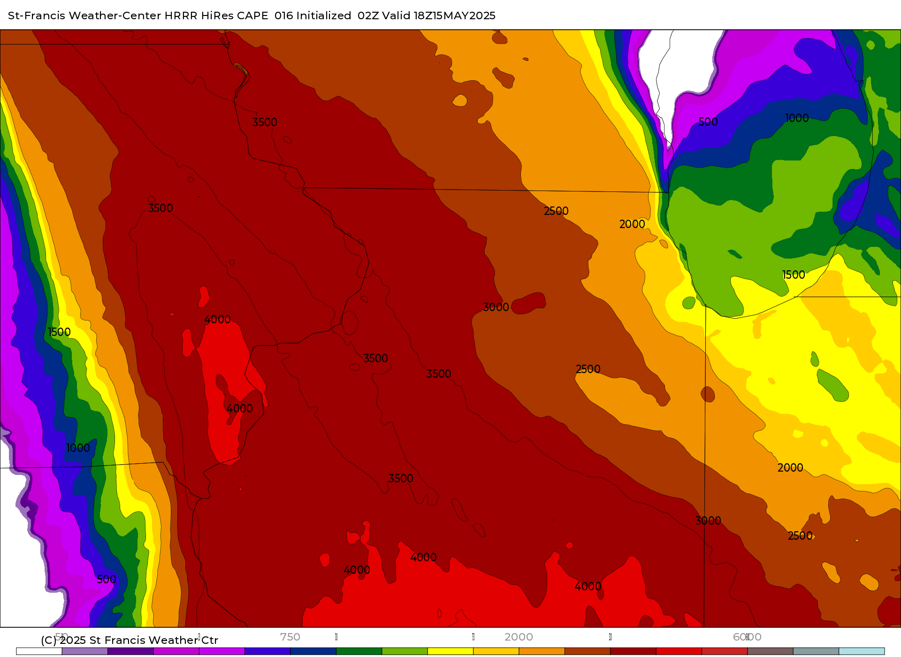Click the 750 legend value label
Image resolution: width=901 pixels, height=657 pixels.
(x=290, y=637)
